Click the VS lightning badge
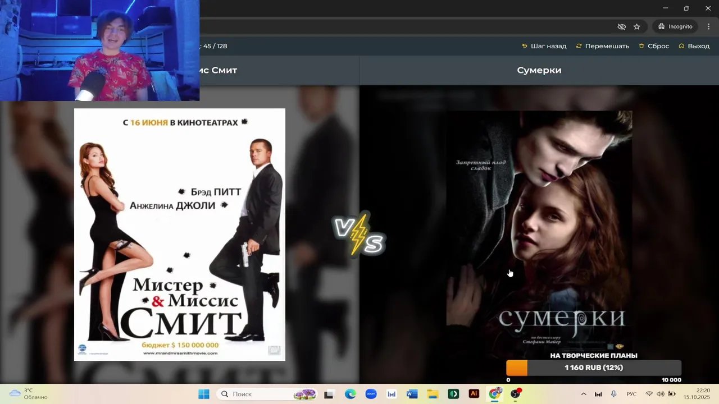719x404 pixels. point(359,235)
